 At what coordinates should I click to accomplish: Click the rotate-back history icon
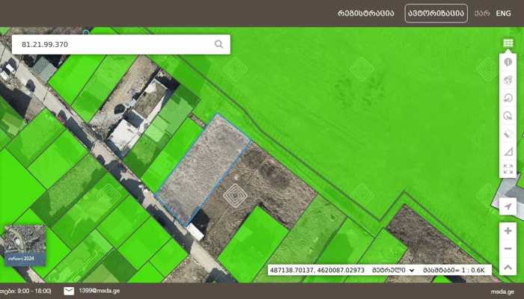(508, 98)
